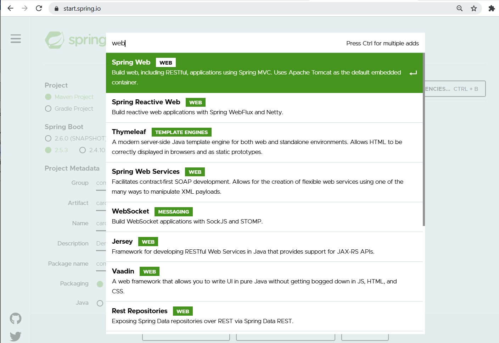
Task: Add the Spring Reactive Web dependency
Action: [x=264, y=107]
